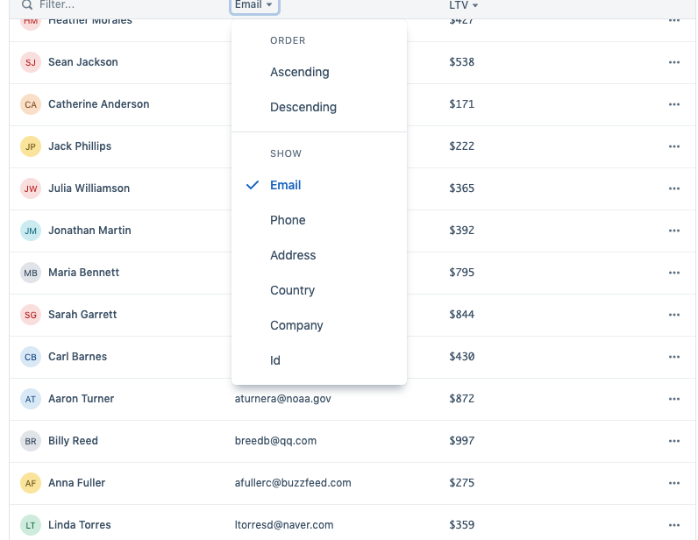Open more options for Jonathan Martin
Image resolution: width=698 pixels, height=540 pixels.
tap(674, 231)
